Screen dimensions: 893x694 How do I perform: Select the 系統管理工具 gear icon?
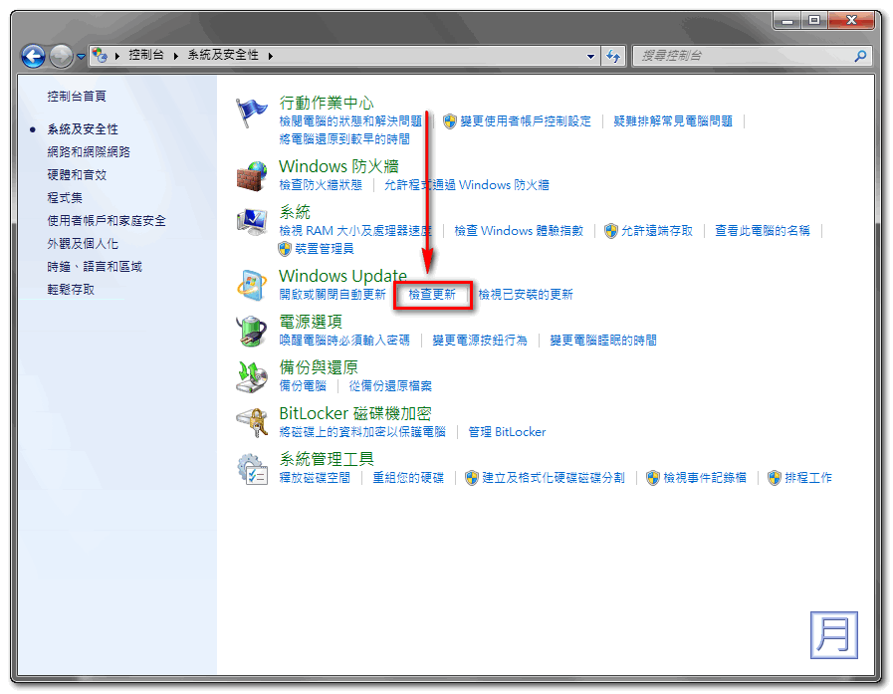(x=251, y=468)
